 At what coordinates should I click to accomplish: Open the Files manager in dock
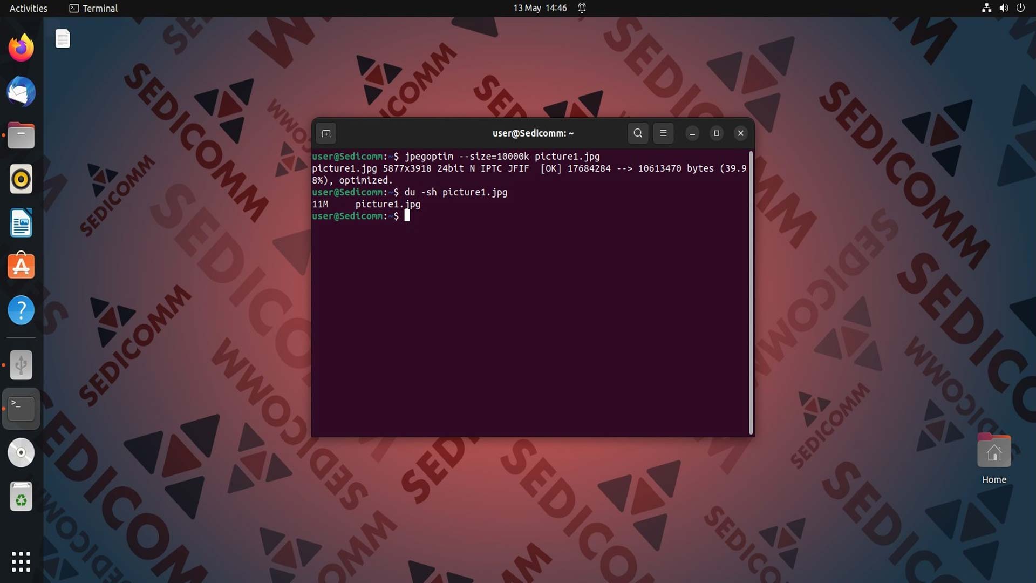21,135
